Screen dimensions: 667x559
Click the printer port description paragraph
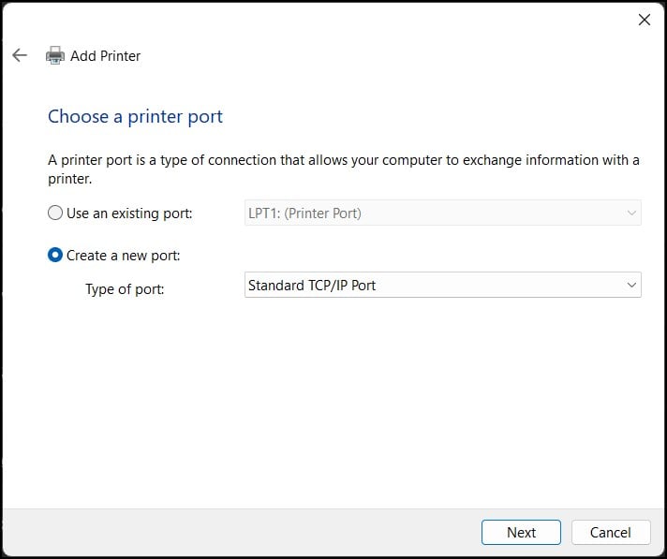click(x=344, y=169)
